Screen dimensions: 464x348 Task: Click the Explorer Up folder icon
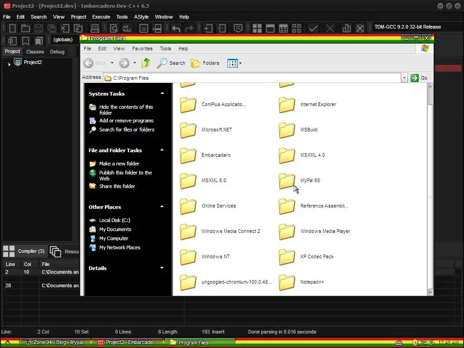click(x=146, y=63)
